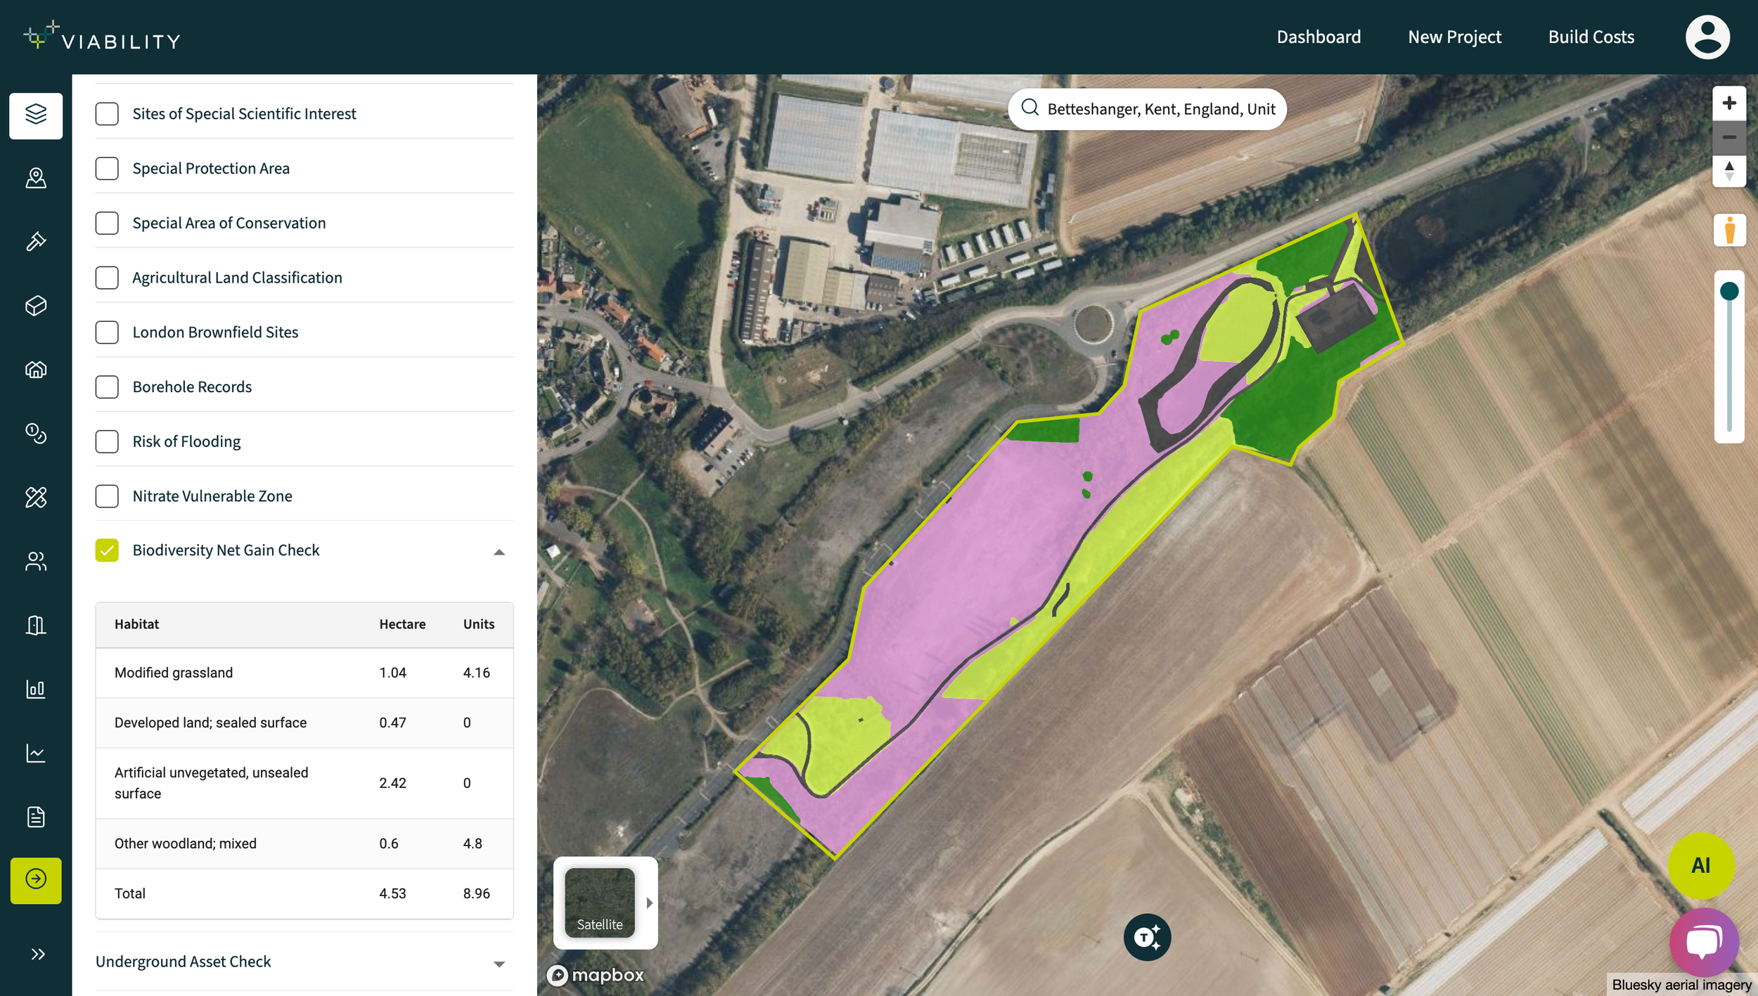Enable Special Area of Conservation layer
Screen dimensions: 1758x996
(107, 223)
